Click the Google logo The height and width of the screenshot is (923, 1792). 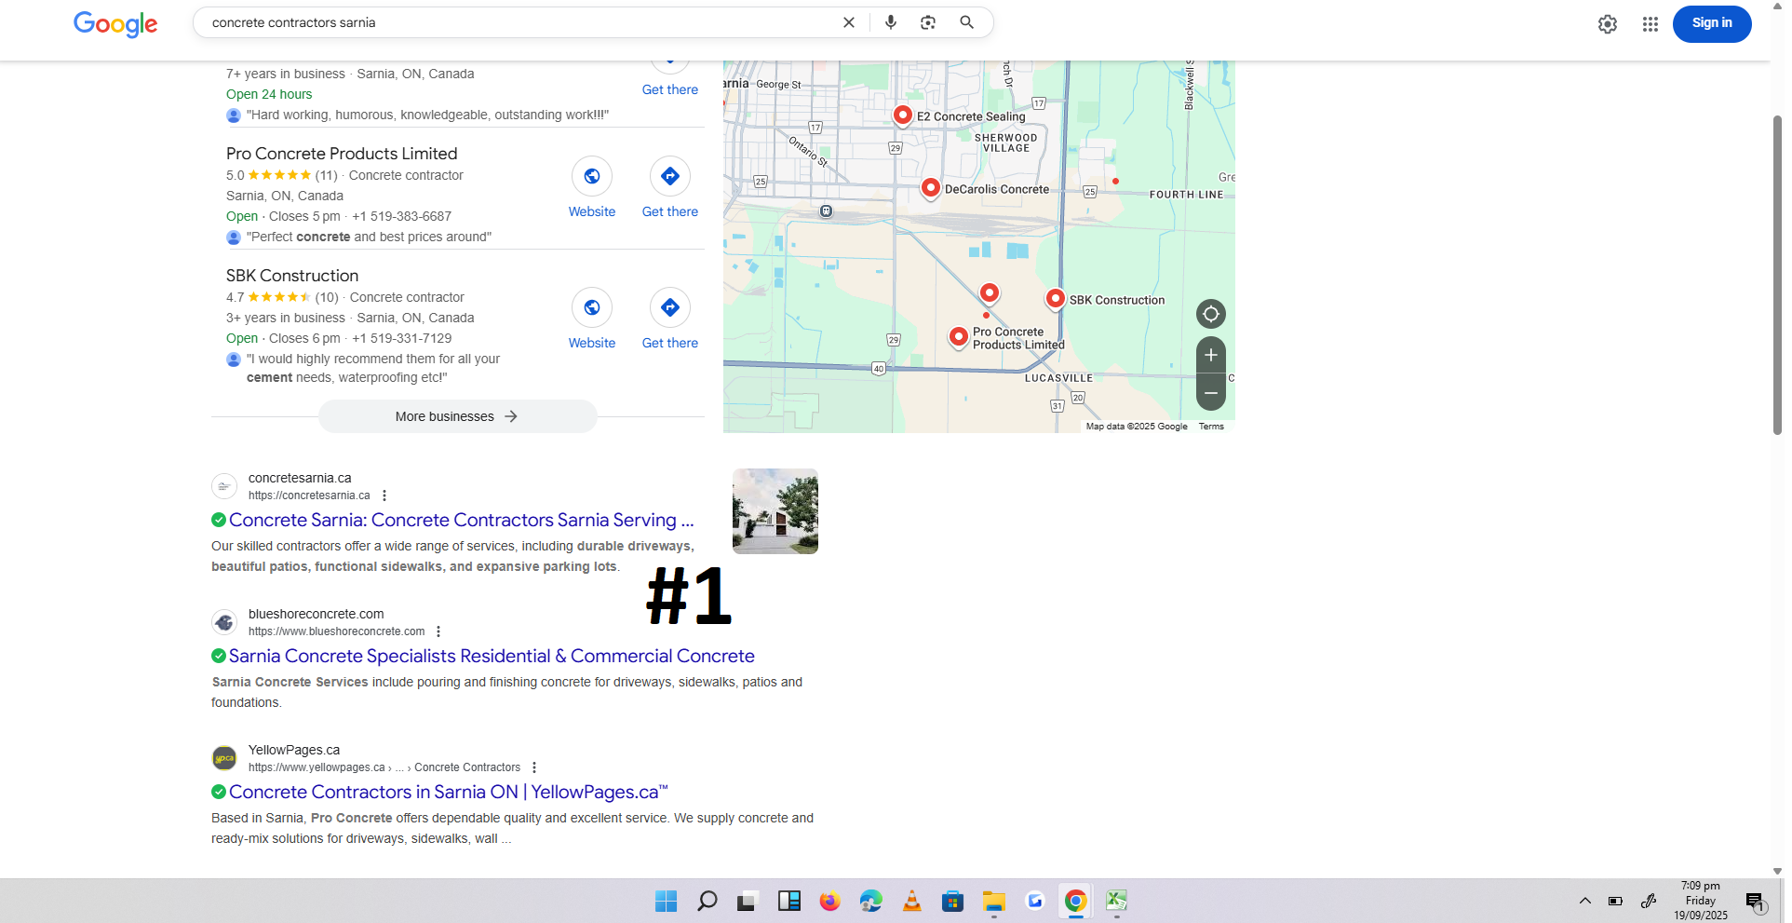point(115,23)
